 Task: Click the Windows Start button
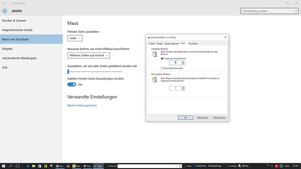(3, 166)
